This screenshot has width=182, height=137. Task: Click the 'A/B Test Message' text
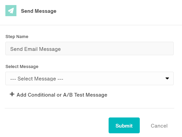click(x=85, y=95)
